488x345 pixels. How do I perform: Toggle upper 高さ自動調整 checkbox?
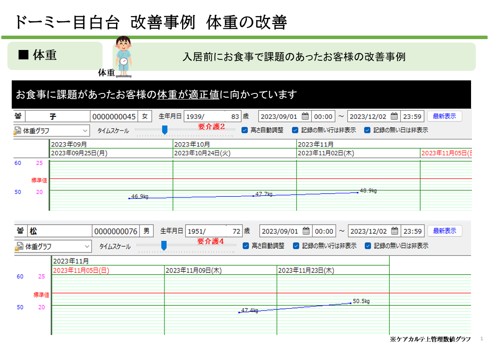click(245, 130)
